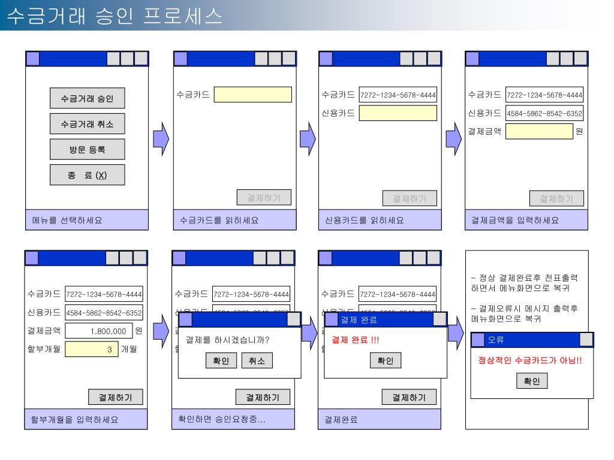Click 수금카드 field in 결제금액을 입력하세요 window
Screen dimensions: 614x460
coord(544,95)
